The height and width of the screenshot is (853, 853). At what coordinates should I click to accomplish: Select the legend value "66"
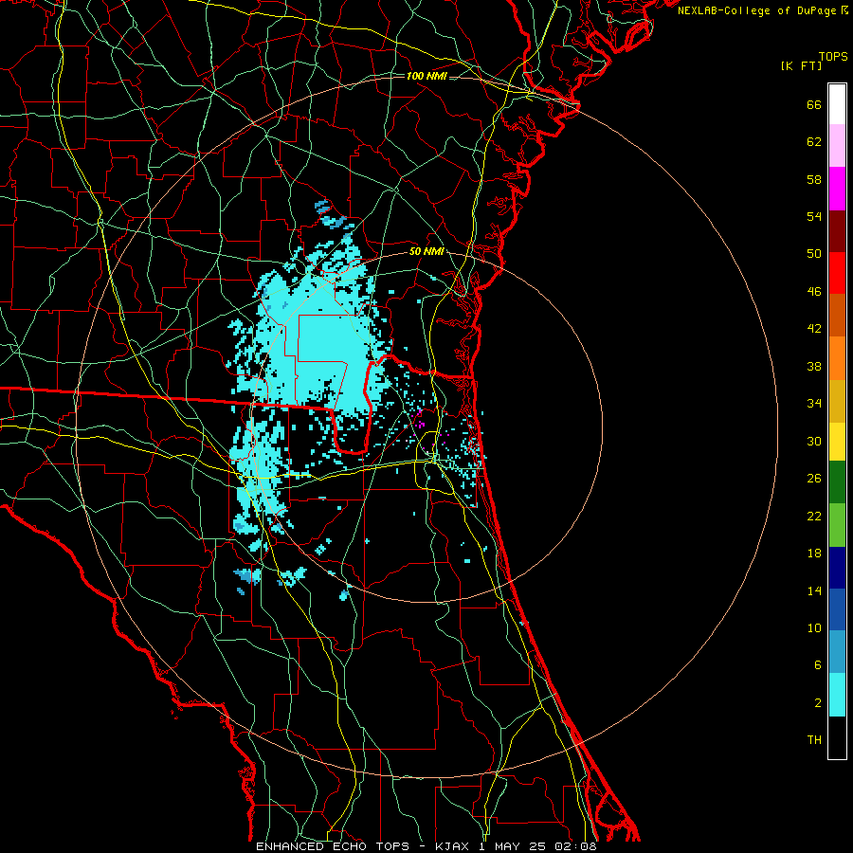(x=814, y=105)
